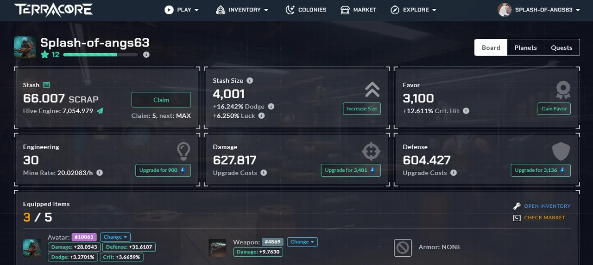Click the Inventory backpack icon
The image size is (593, 265).
pyautogui.click(x=221, y=10)
